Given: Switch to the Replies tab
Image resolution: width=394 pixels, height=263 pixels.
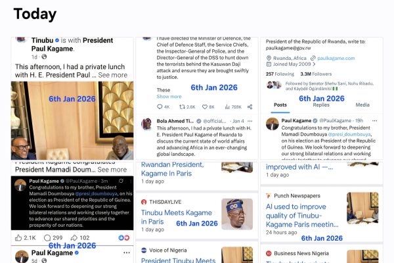Looking at the screenshot, I should click(x=321, y=105).
